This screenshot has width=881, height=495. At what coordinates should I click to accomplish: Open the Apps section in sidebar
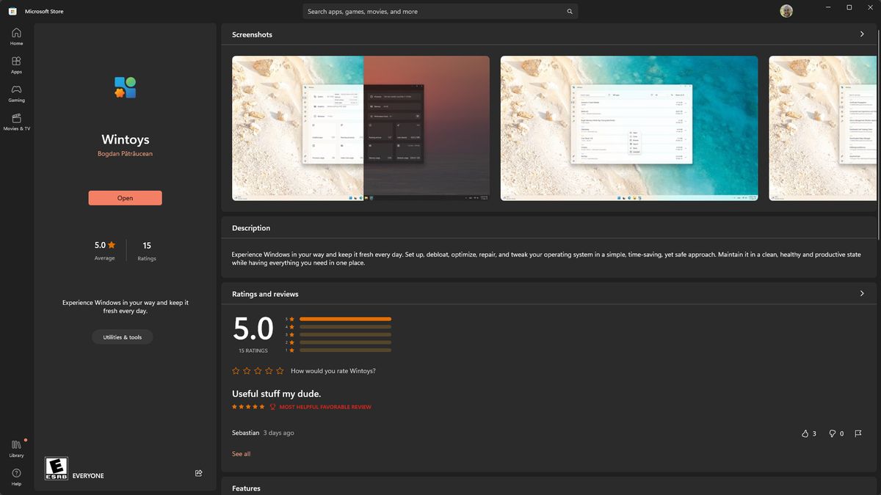(15, 64)
